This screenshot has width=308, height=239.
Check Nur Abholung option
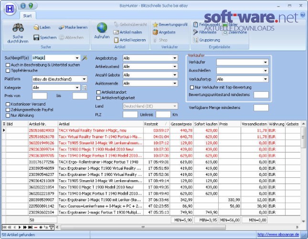8,116
